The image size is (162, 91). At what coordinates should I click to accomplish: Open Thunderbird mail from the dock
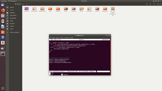pos(3,5)
